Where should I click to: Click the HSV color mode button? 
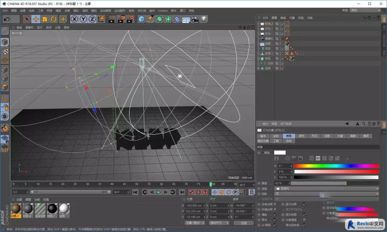(318, 158)
